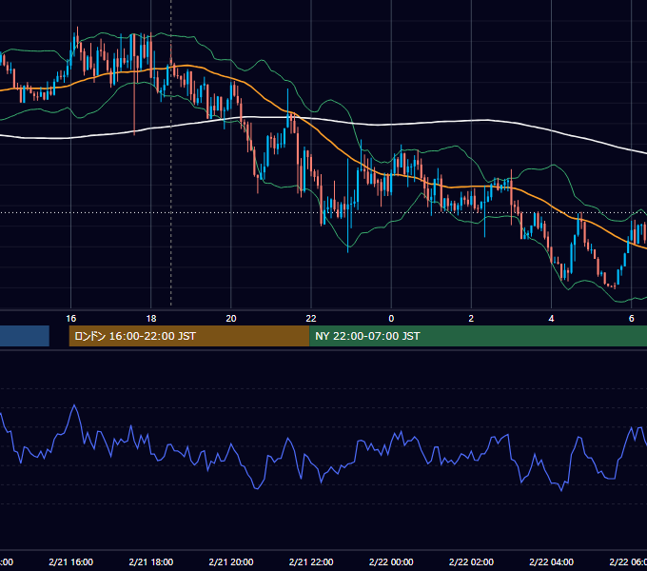Image resolution: width=647 pixels, height=571 pixels.
Task: Click the 2/22 04:00 date label
Action: 551,561
